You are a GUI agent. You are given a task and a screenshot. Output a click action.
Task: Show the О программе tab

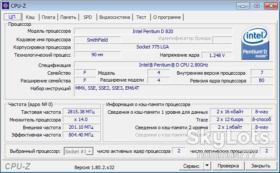click(x=167, y=17)
